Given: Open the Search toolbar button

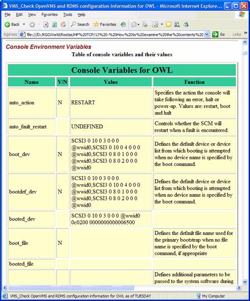Looking at the screenshot, I should (80, 25).
